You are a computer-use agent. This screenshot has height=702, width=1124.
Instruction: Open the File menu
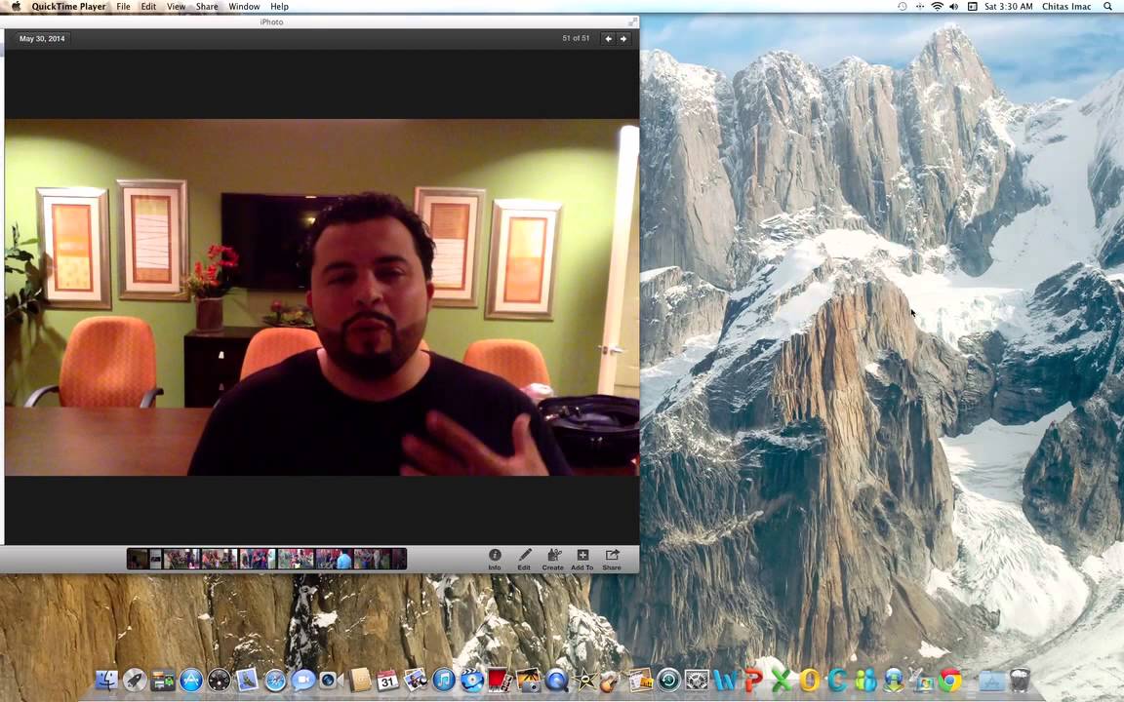[123, 7]
